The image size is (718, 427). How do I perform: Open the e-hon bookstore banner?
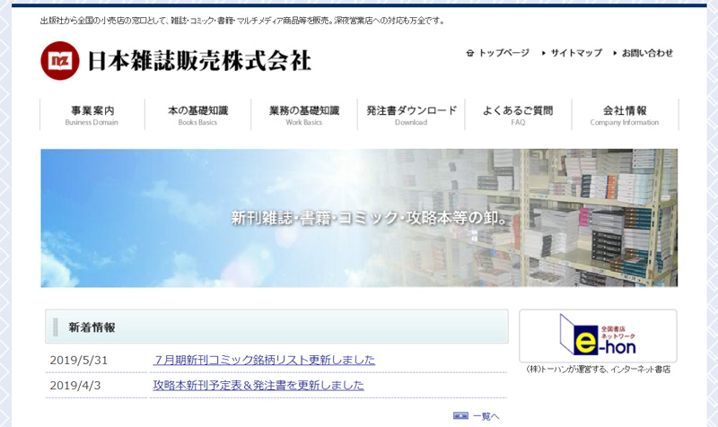point(598,335)
